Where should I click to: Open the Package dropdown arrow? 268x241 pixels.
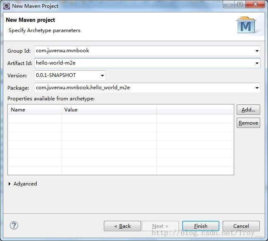(257, 88)
